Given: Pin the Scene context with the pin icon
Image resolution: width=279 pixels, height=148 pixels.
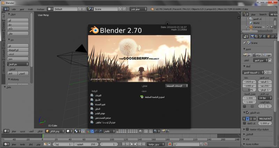Looking at the screenshot, I should point(244,43).
